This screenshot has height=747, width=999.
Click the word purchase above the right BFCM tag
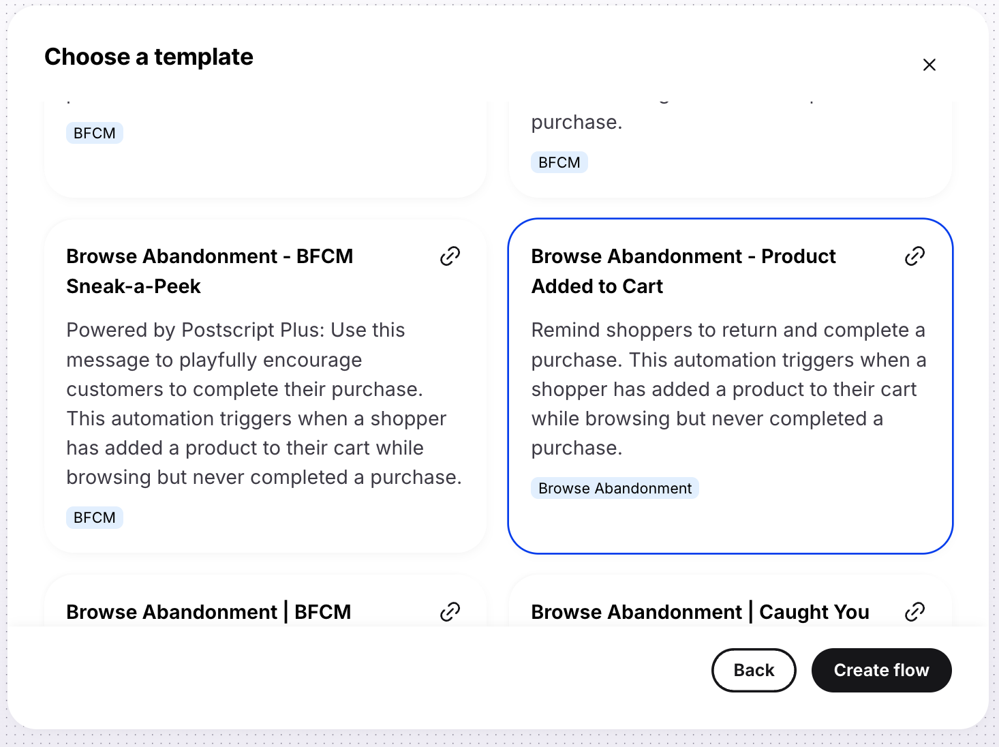tap(577, 123)
